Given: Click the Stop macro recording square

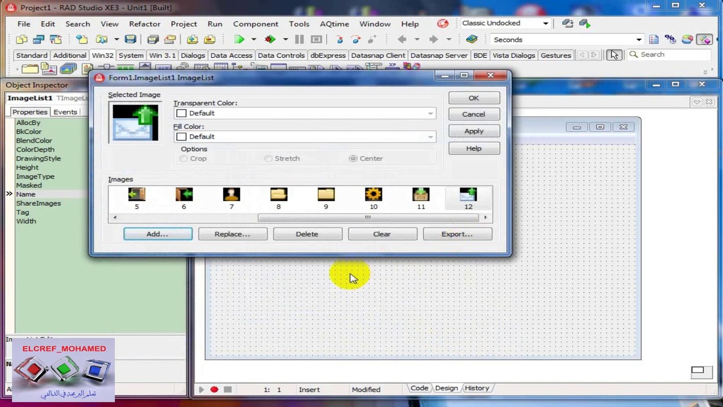Looking at the screenshot, I should coord(228,389).
